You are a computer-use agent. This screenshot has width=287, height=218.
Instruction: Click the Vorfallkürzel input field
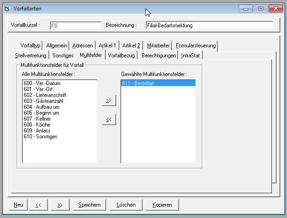click(x=75, y=25)
